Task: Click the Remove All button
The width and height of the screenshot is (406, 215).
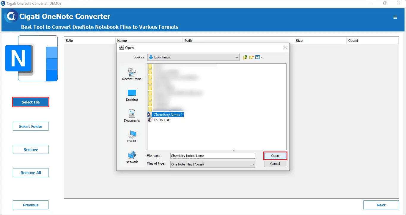Action: pos(31,173)
